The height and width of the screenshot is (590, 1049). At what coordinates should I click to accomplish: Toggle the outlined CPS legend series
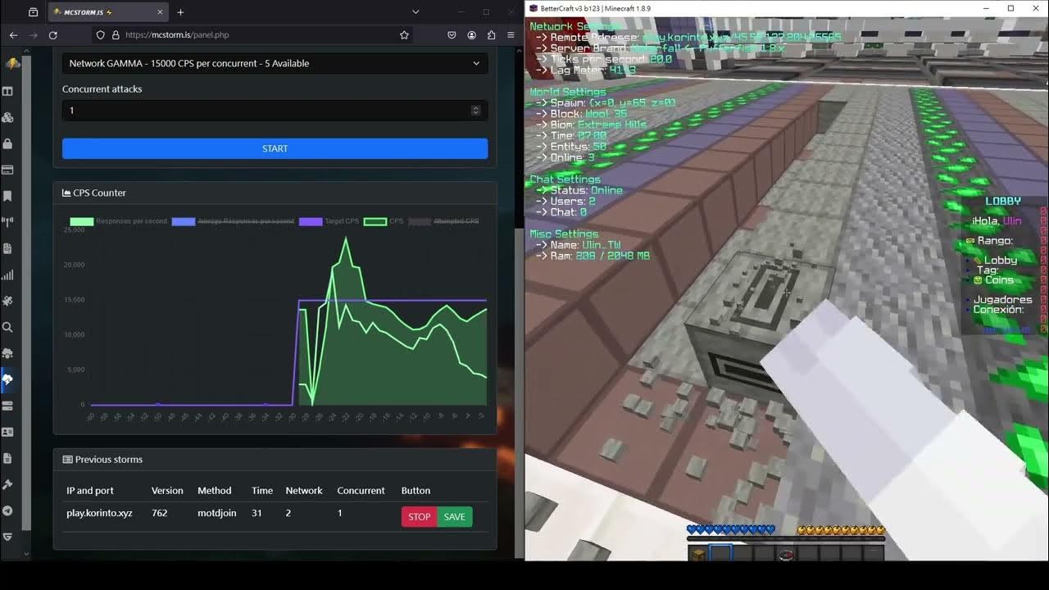point(384,221)
